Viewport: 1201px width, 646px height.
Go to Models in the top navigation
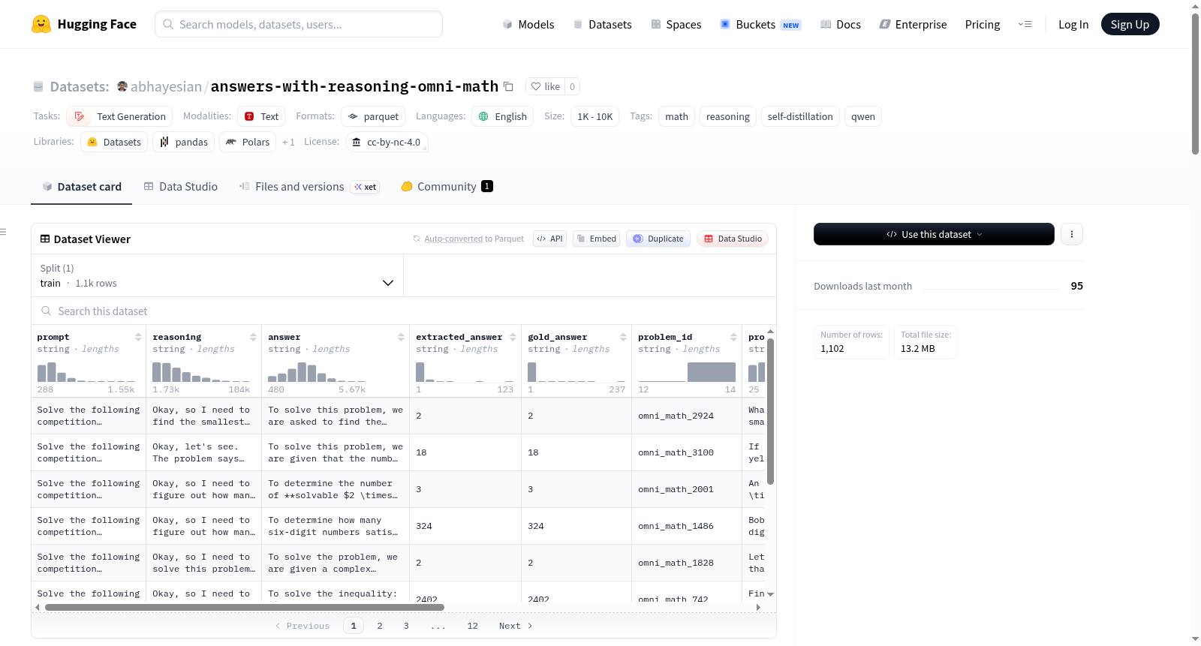(528, 24)
